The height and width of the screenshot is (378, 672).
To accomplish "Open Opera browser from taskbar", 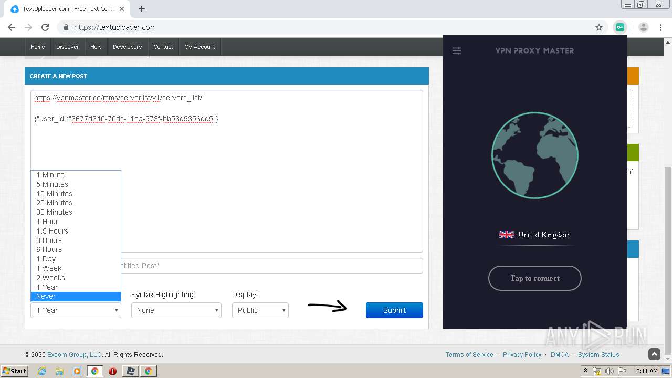I will (112, 371).
